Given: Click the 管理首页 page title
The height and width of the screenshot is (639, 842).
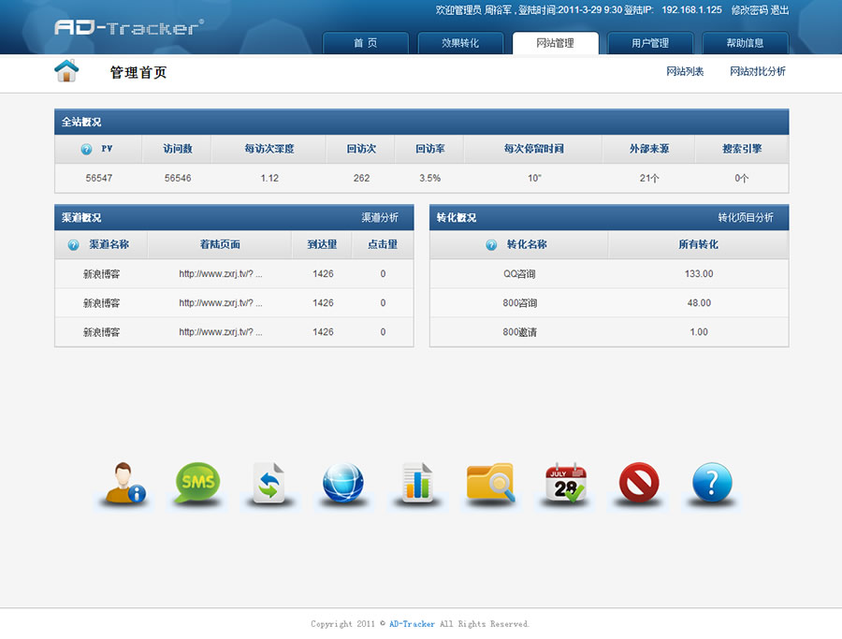Looking at the screenshot, I should (x=138, y=72).
